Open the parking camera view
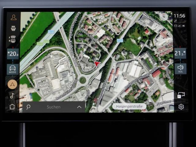196x147 pixels. point(181,95)
